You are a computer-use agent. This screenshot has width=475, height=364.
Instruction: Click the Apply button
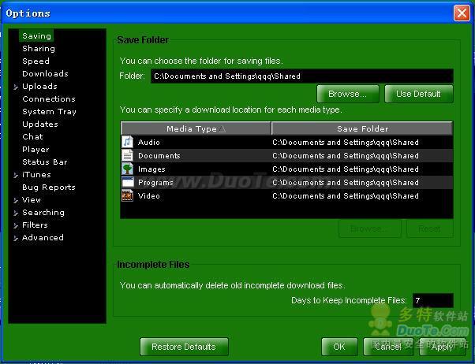(443, 347)
